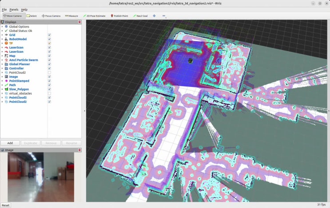The width and height of the screenshot is (330, 208).
Task: Enable the virtual_obstacles checkbox
Action: pos(49,93)
